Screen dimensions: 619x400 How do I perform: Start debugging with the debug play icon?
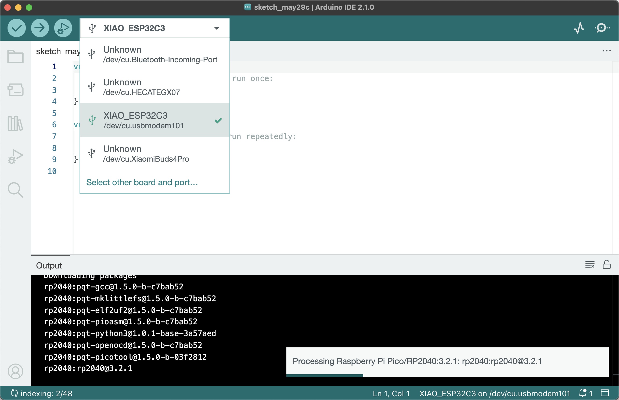(x=63, y=28)
